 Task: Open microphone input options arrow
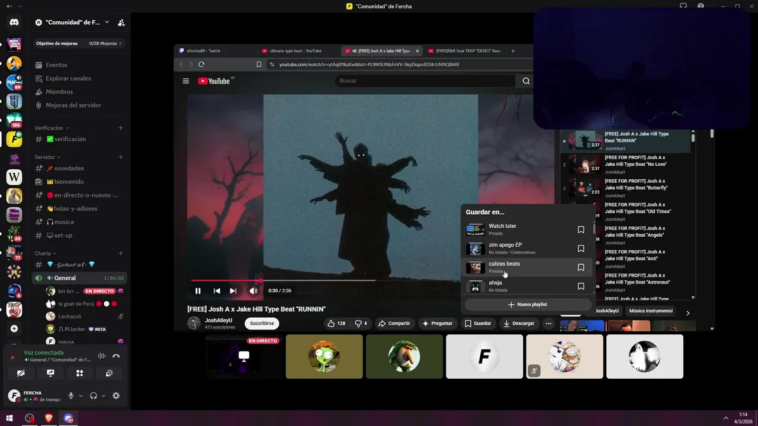tap(81, 396)
